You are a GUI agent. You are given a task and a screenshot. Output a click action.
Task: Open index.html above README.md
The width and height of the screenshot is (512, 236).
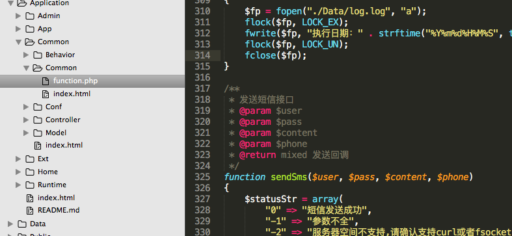click(56, 198)
